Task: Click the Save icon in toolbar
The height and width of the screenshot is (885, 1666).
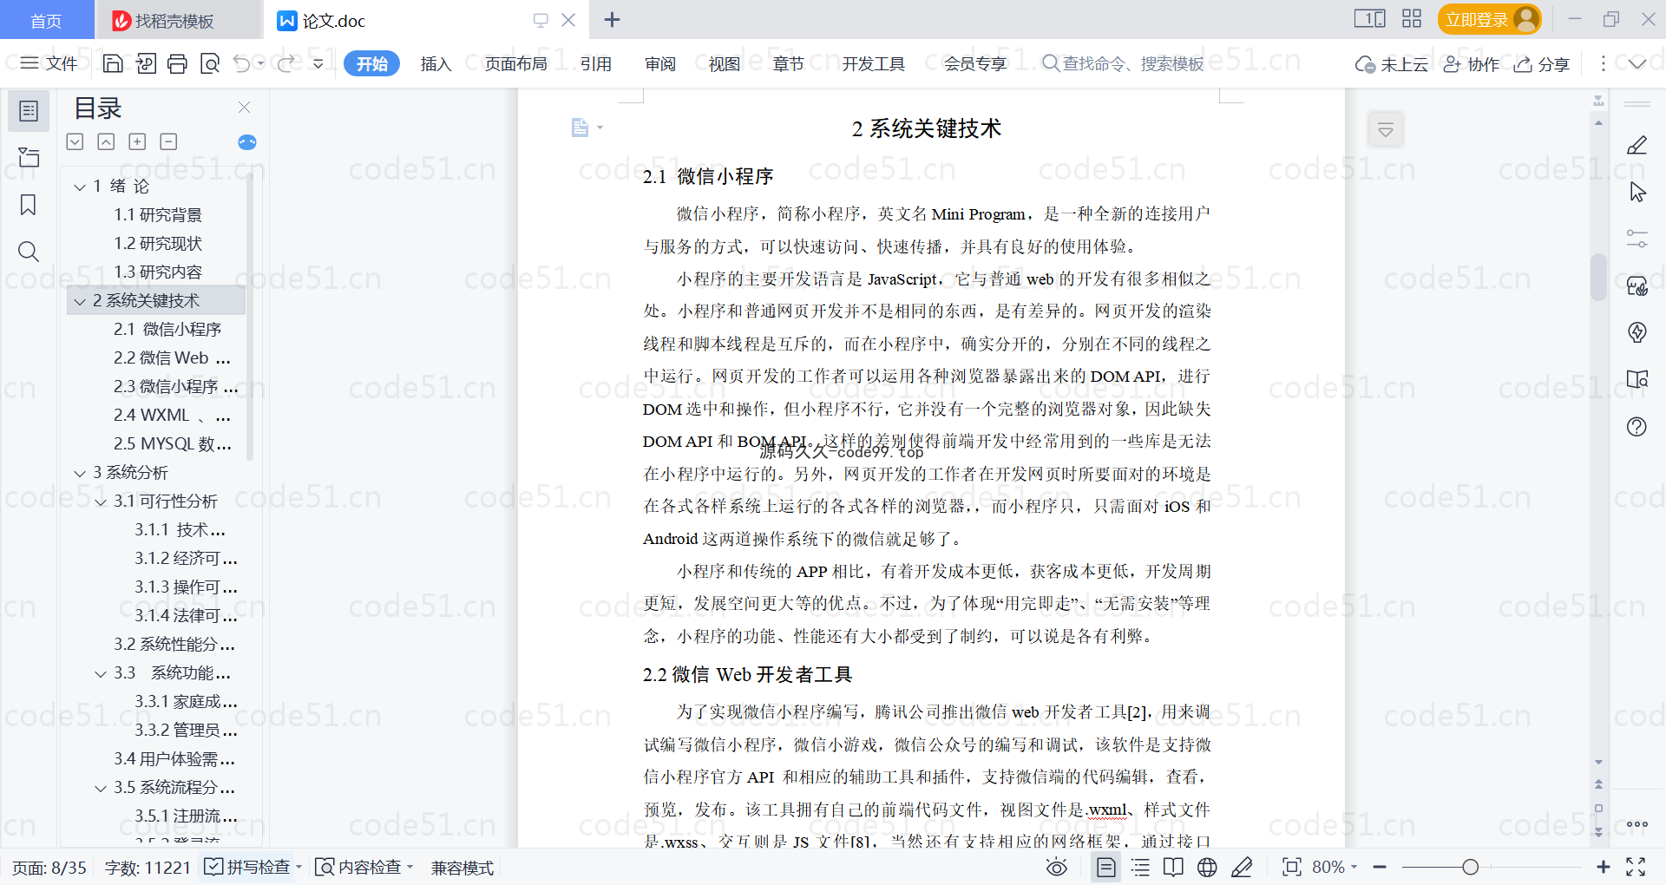Action: coord(113,63)
